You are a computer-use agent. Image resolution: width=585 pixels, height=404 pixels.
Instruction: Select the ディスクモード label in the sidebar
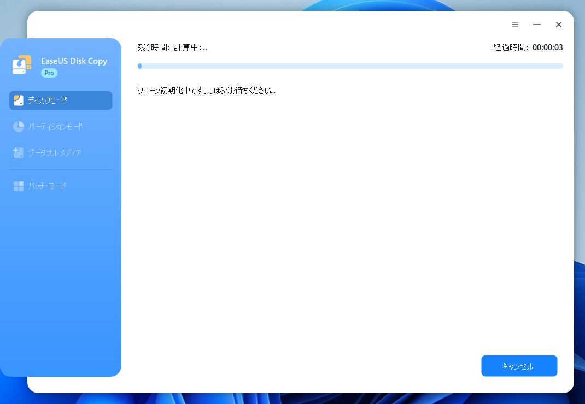[x=48, y=100]
